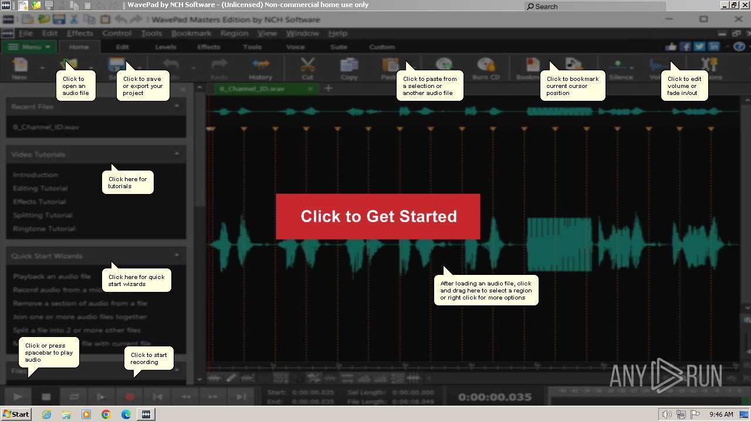
Task: Switch to the Levels ribbon tab
Action: pos(165,47)
